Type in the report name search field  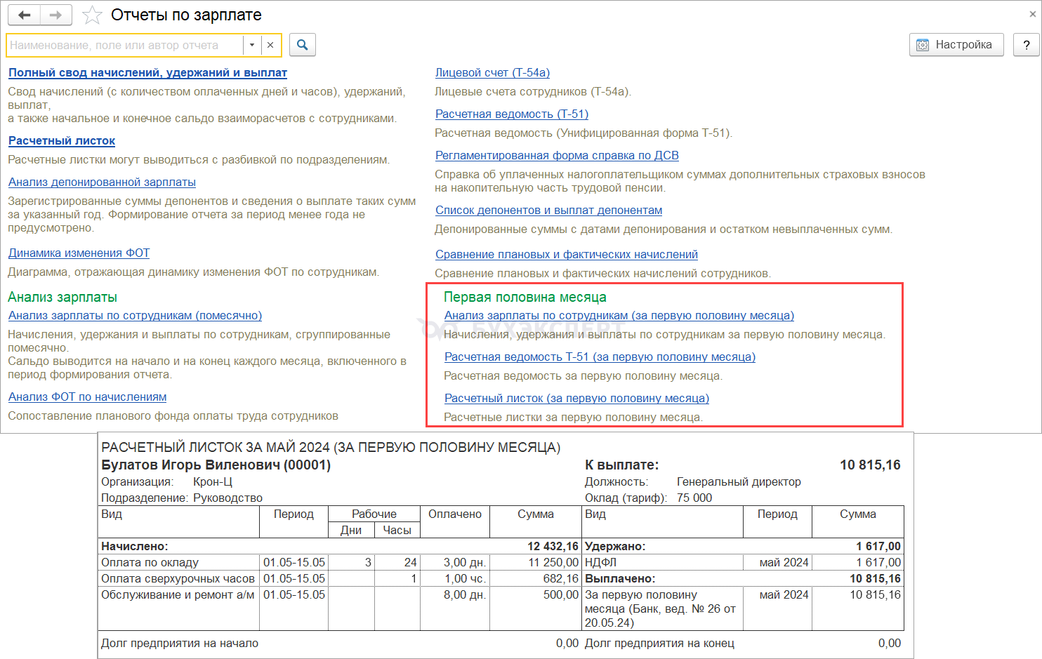coord(123,45)
